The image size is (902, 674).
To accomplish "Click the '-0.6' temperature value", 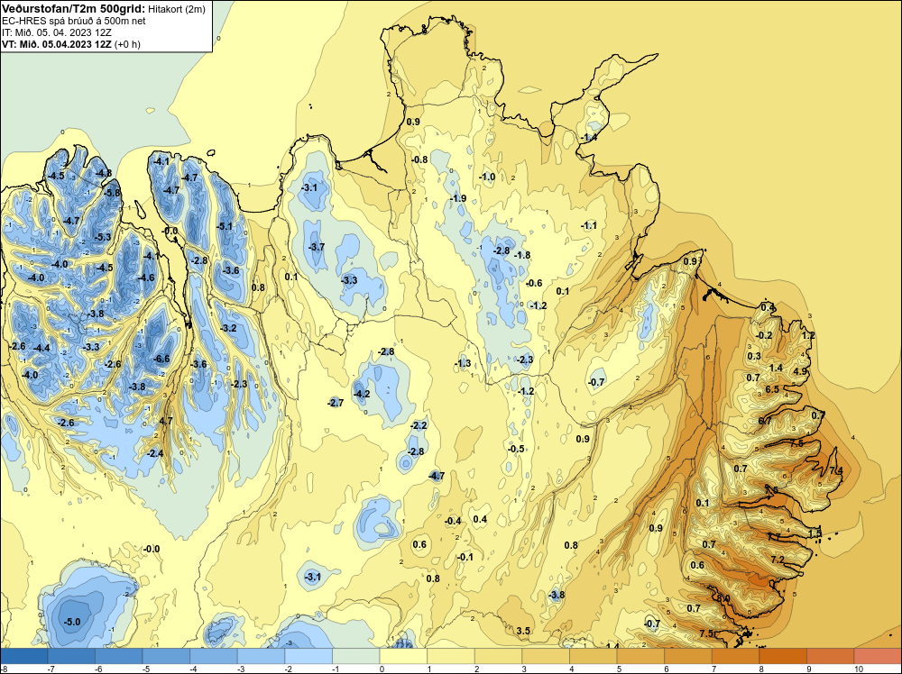I will click(534, 283).
